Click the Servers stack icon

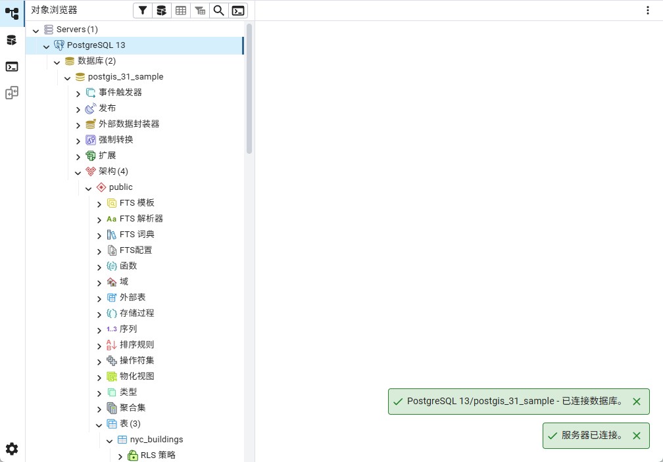(x=49, y=29)
